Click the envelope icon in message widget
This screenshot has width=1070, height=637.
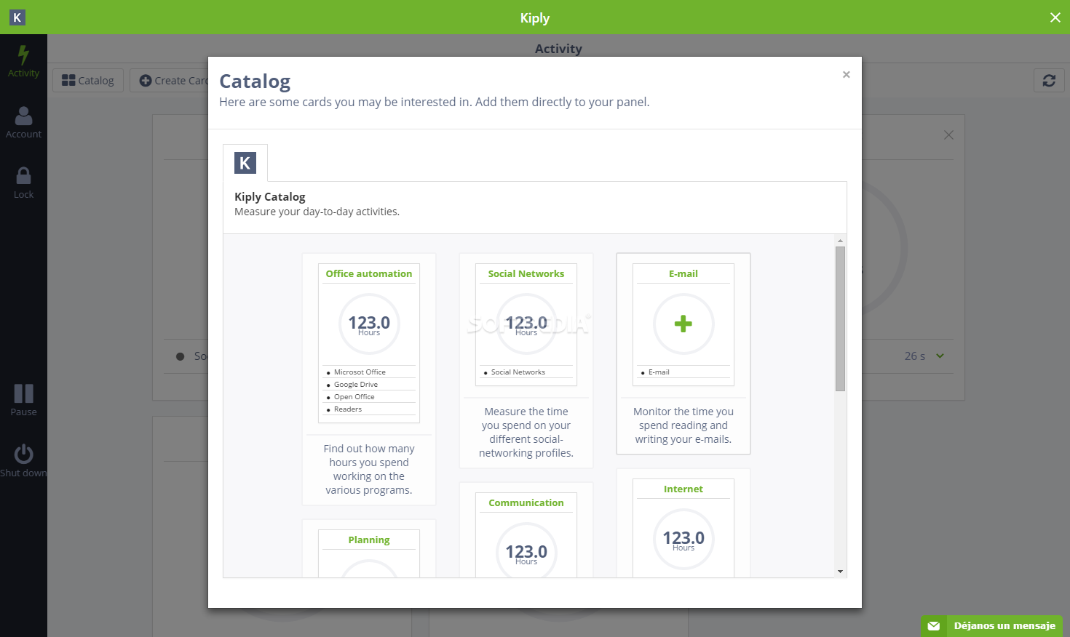click(934, 626)
